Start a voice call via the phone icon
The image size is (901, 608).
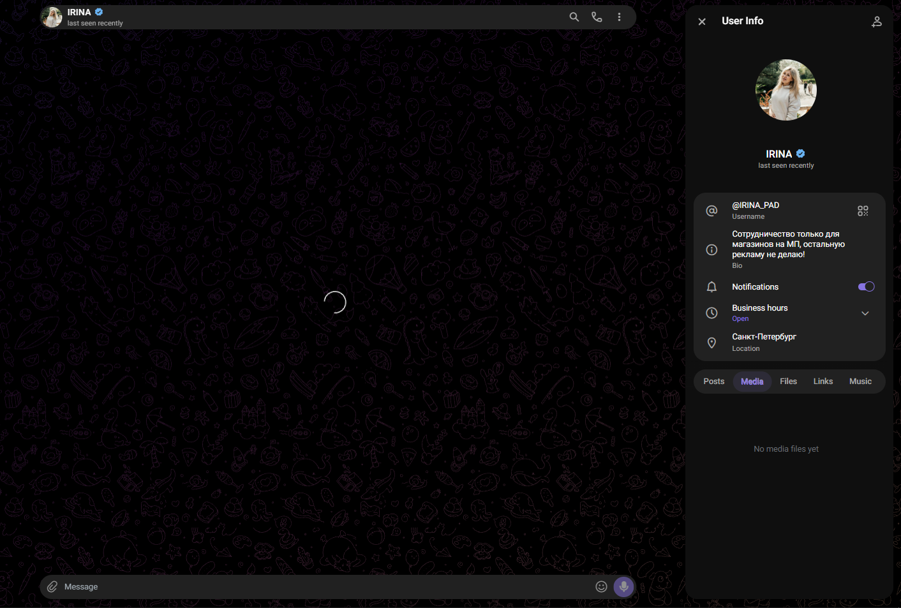point(597,17)
